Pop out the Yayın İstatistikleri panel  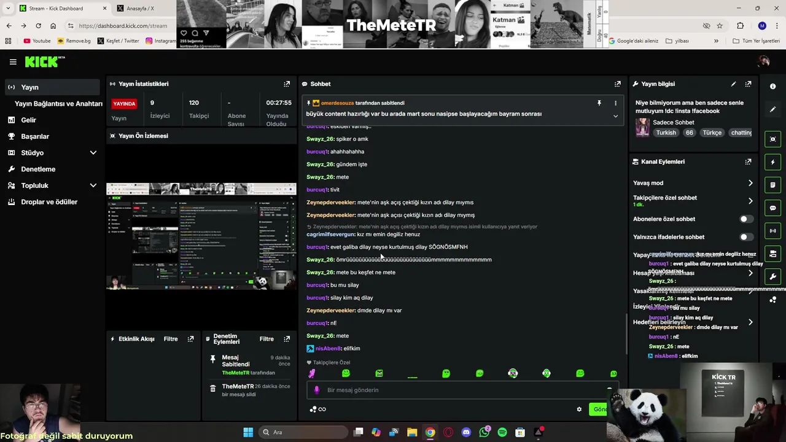(287, 84)
